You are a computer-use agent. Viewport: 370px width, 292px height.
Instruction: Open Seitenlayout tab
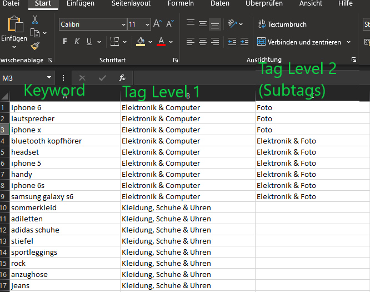point(131,3)
